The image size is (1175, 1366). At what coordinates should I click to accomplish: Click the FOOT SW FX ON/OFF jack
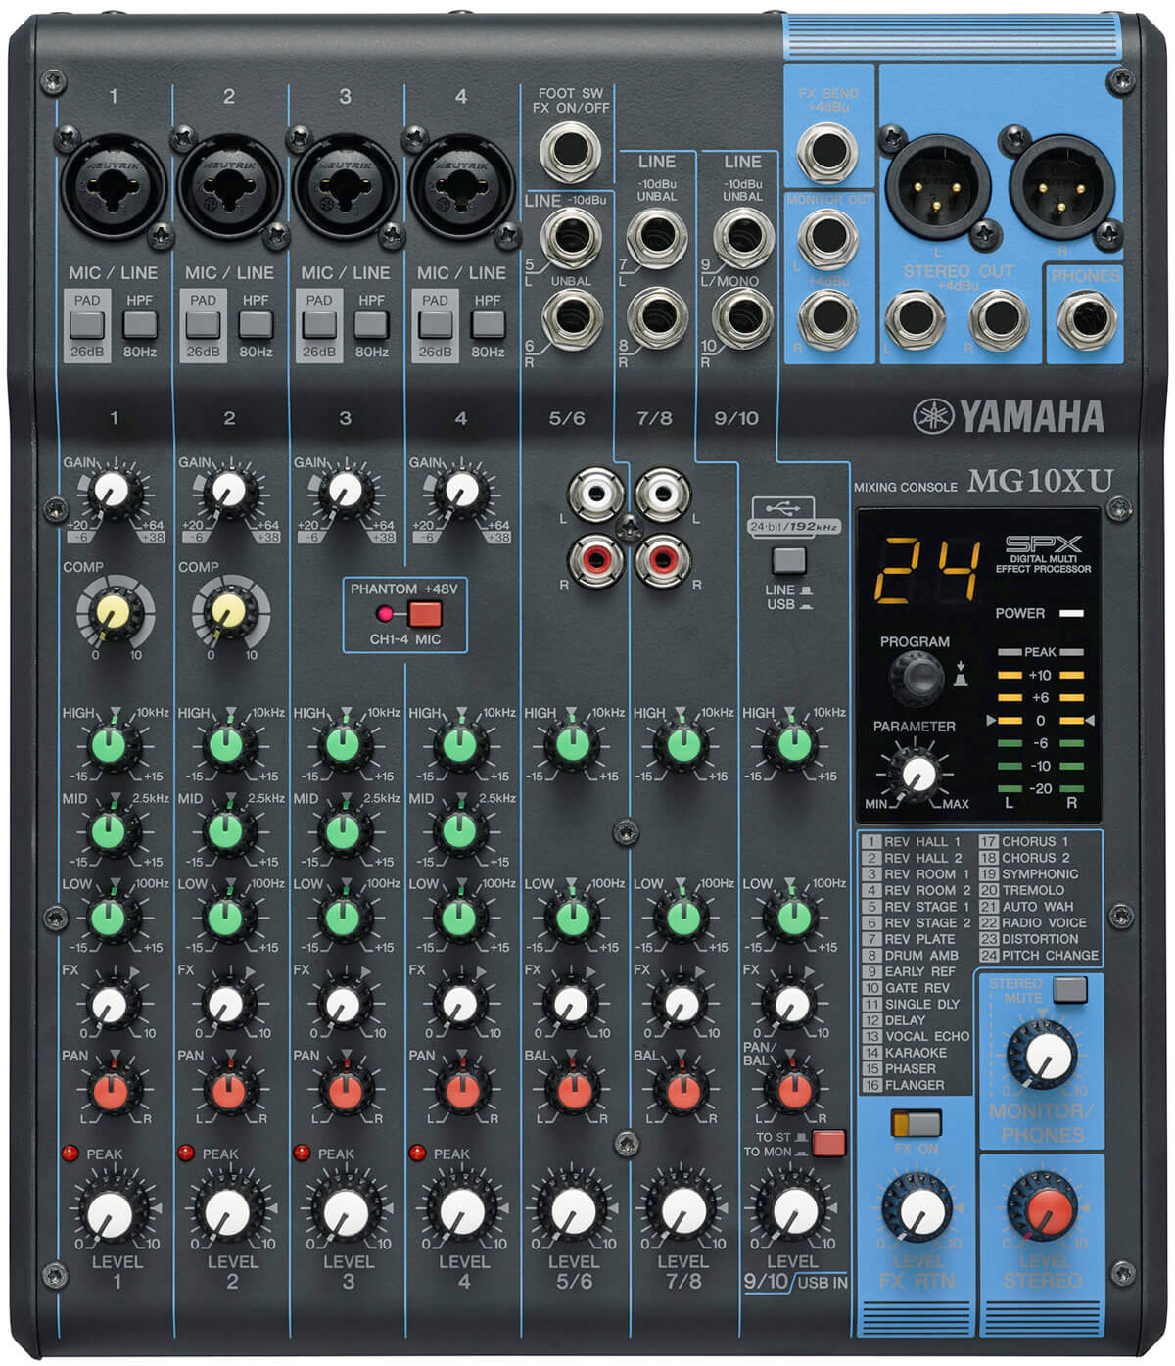[x=570, y=152]
